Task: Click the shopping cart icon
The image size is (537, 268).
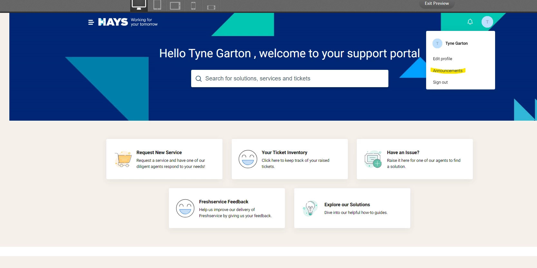Action: pos(123,159)
